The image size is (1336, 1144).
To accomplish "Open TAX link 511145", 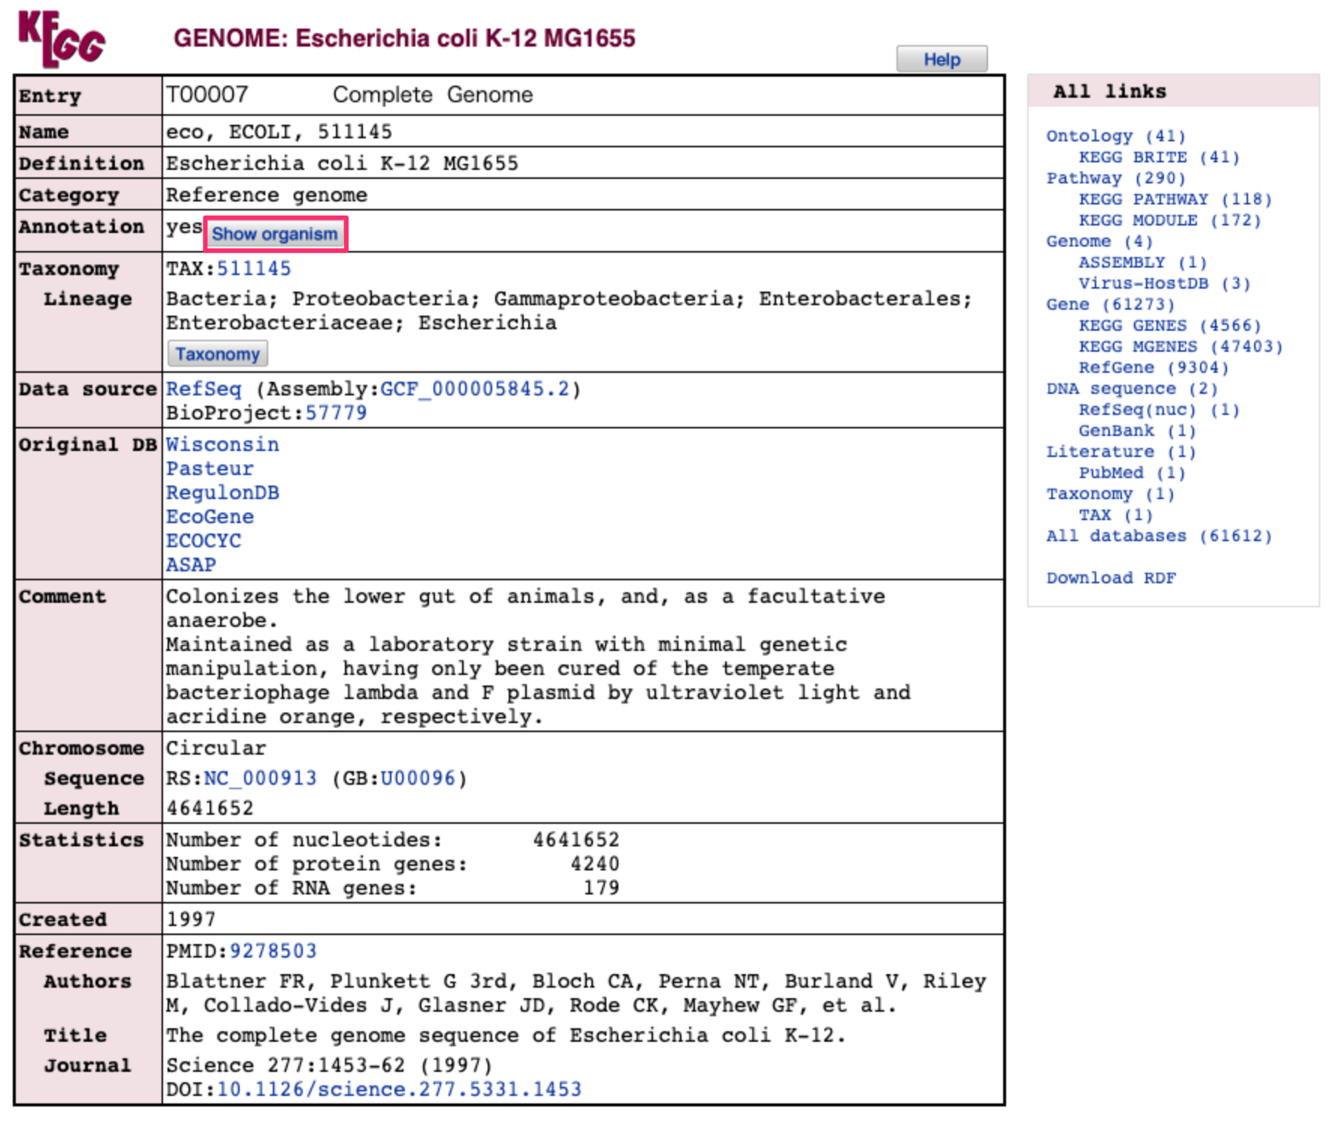I will click(x=253, y=268).
